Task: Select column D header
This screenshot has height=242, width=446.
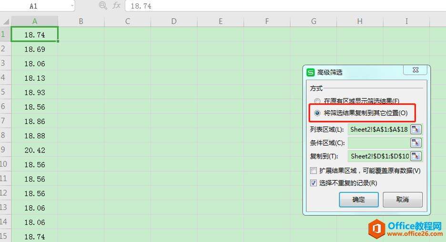Action: click(174, 21)
